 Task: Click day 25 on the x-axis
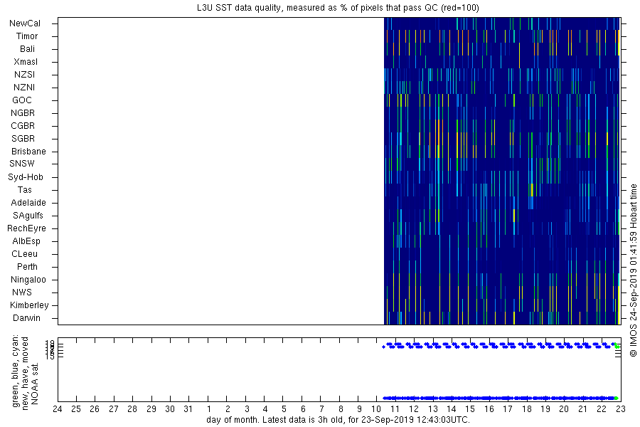pos(76,409)
